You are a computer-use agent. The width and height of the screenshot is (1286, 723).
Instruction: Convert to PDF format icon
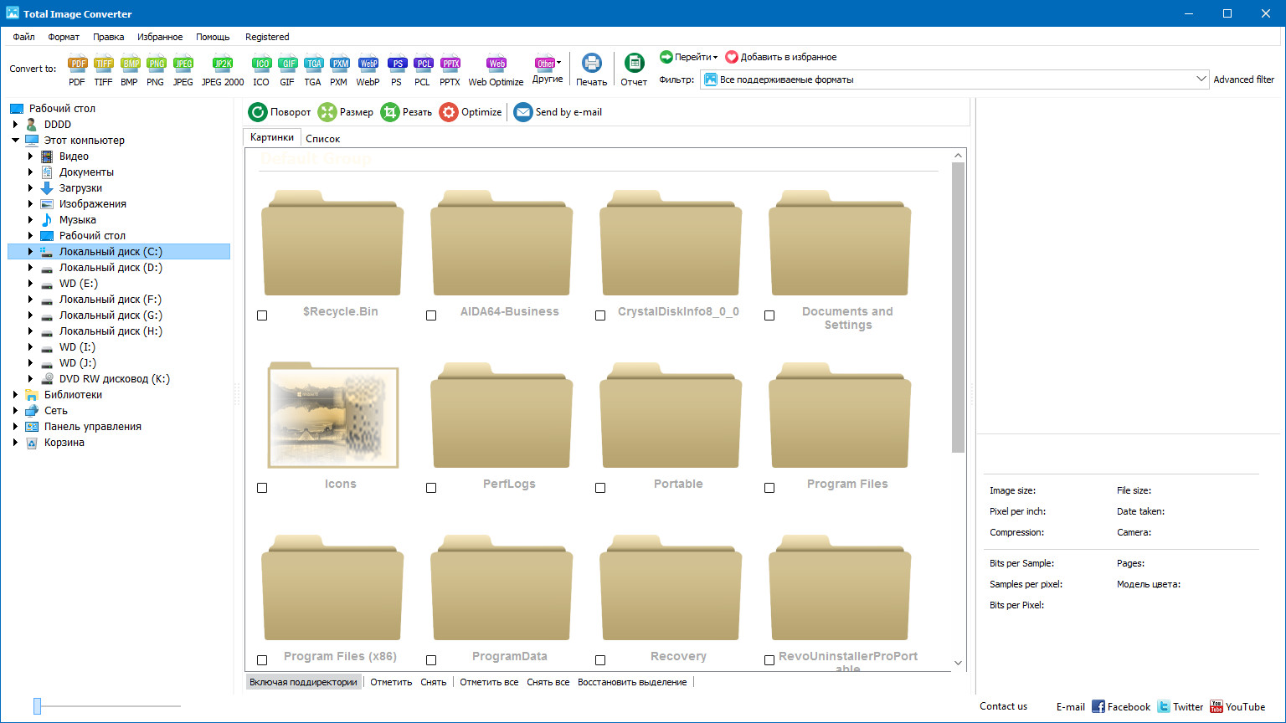(77, 64)
